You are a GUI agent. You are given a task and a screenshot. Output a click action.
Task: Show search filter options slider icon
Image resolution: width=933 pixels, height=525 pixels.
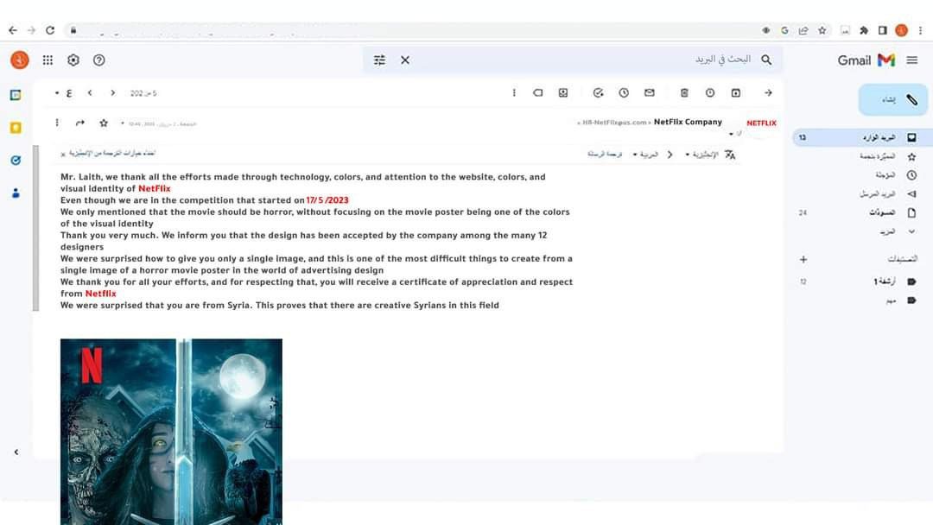coord(379,60)
